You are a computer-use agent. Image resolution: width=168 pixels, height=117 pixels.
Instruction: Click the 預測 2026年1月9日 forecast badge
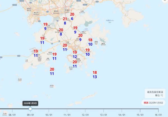point(153,103)
